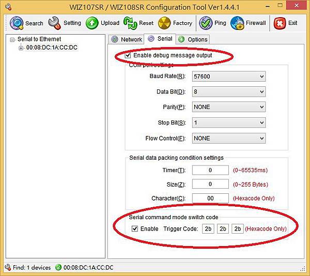Open the Data Bit dropdown

click(x=229, y=91)
